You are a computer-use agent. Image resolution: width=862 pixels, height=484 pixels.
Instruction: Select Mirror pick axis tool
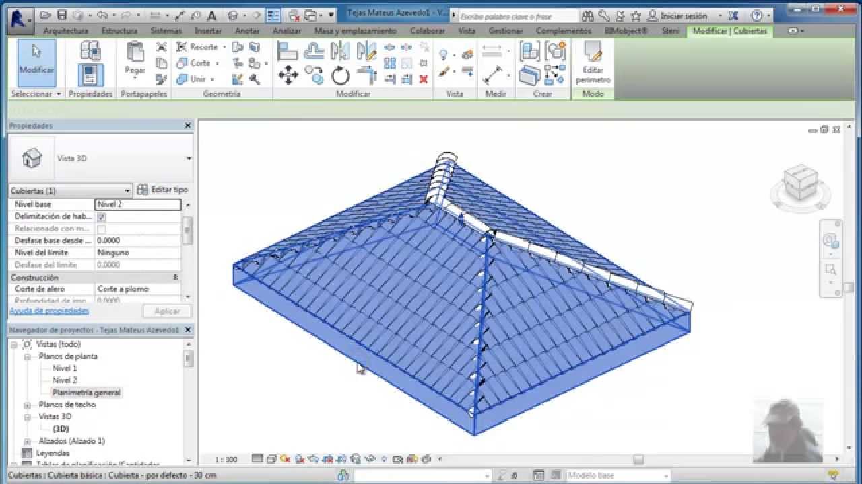tap(340, 50)
